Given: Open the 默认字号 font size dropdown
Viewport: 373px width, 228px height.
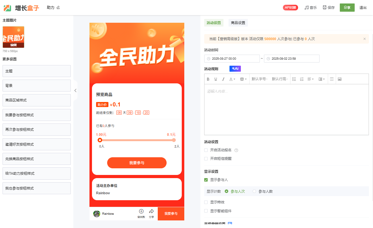Looking at the screenshot, I should click(259, 79).
